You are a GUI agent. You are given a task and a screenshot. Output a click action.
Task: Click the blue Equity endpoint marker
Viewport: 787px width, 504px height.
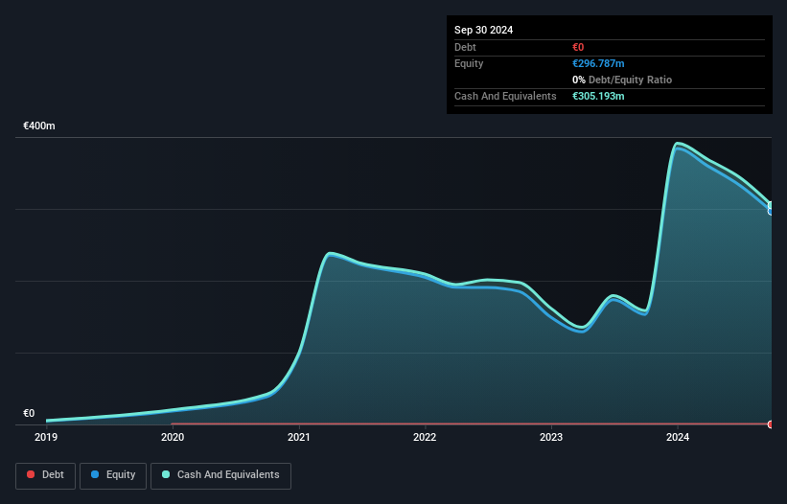771,211
